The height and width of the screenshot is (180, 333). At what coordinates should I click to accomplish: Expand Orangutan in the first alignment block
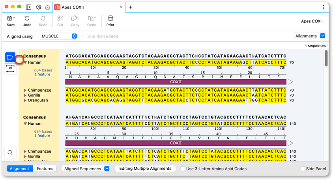click(x=25, y=100)
